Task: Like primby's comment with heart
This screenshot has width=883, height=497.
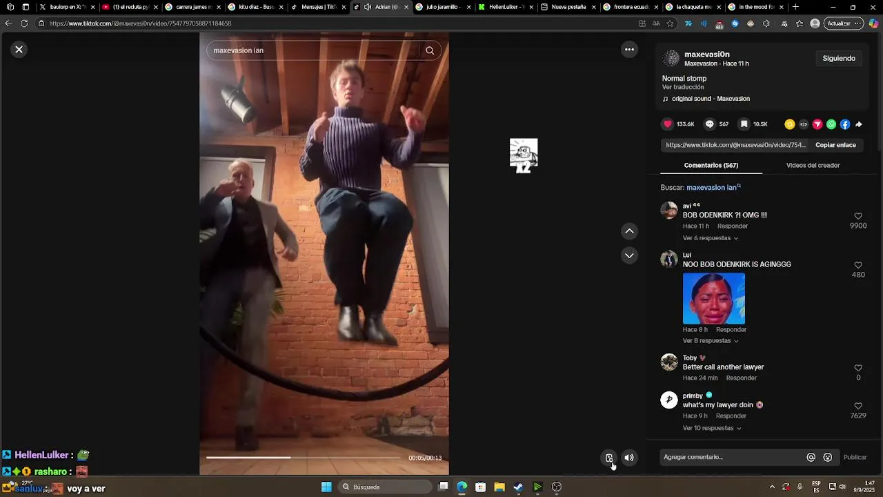Action: 858,406
